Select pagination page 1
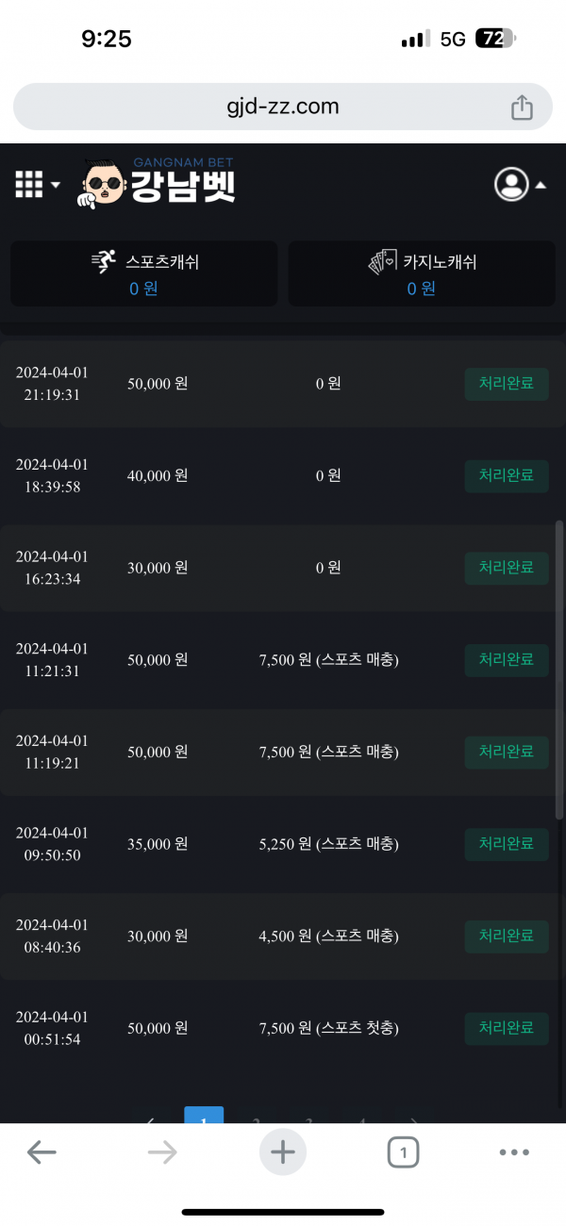 tap(204, 1116)
